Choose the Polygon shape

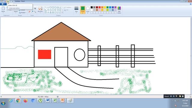(58, 7)
